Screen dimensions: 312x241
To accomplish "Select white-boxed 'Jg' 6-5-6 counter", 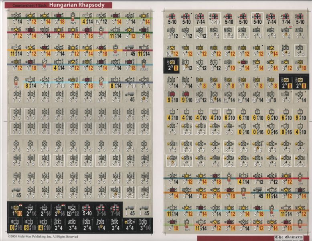I will 172,161.
